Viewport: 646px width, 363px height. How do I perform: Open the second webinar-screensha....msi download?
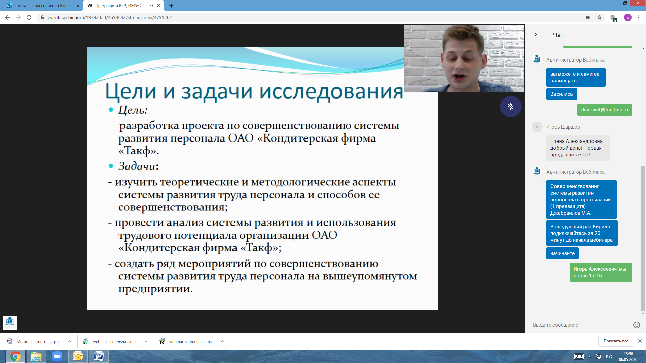[187, 341]
